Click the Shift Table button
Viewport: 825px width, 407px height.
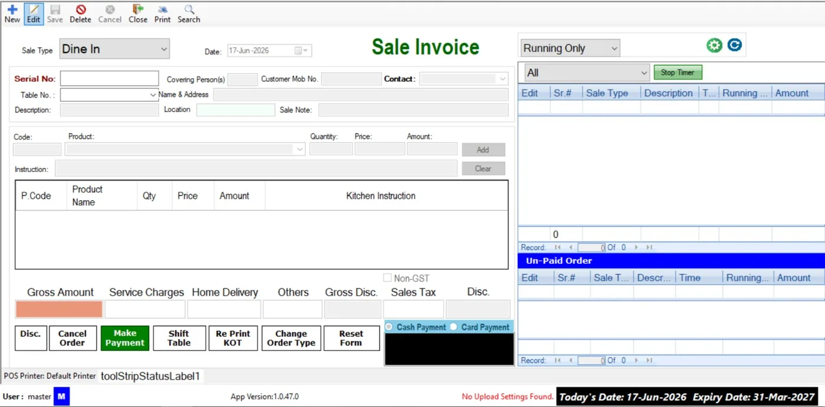click(x=179, y=338)
